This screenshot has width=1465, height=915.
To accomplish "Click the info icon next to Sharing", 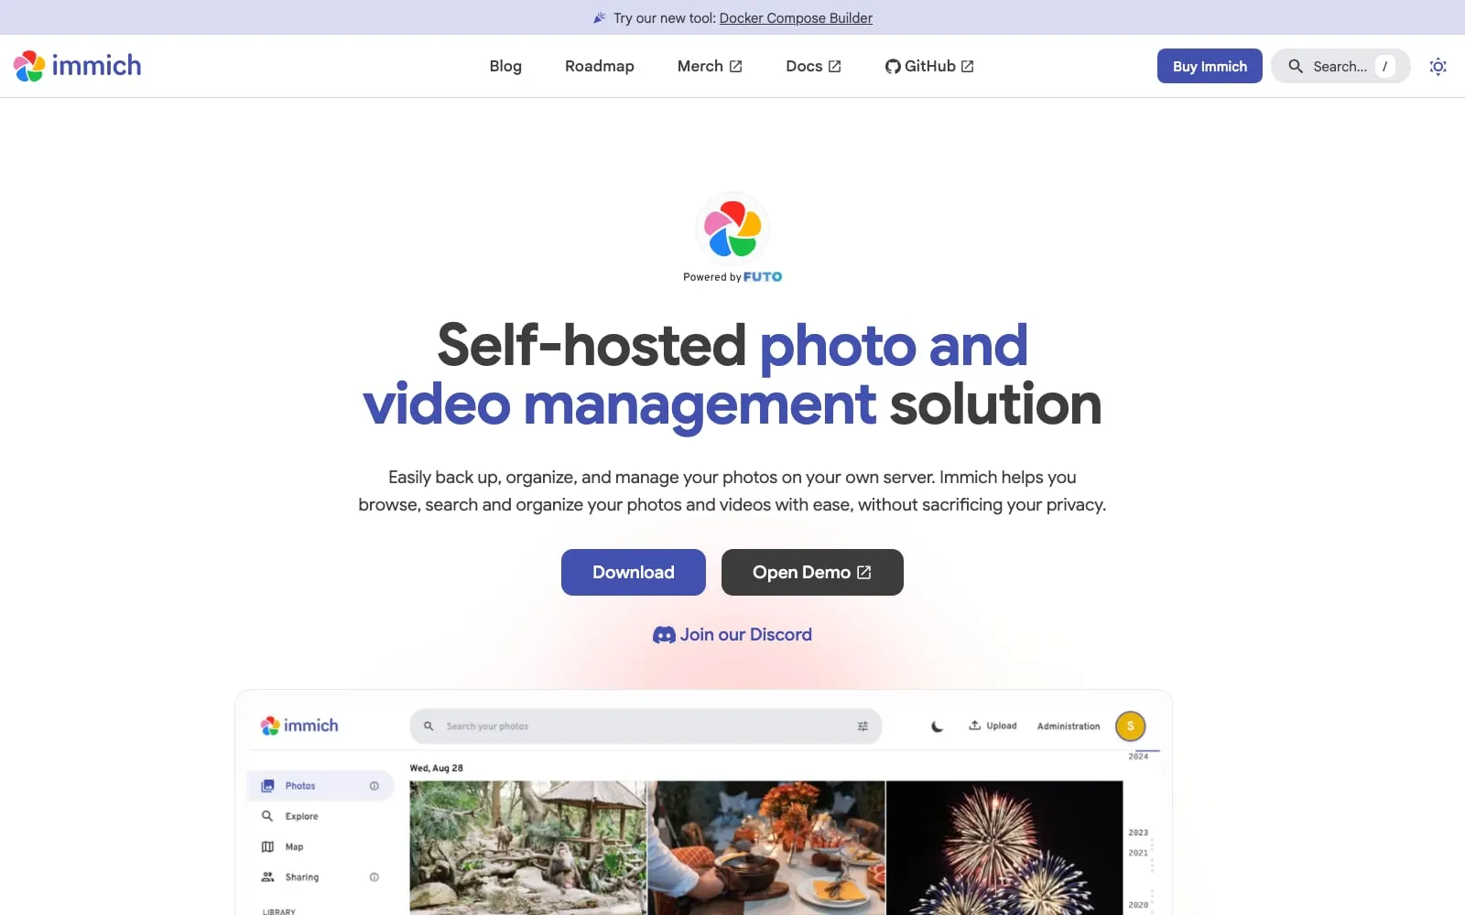I will [374, 877].
